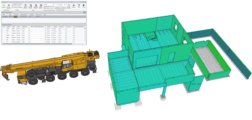Click Appliquer le gabarit
The height and width of the screenshot is (120, 252).
[x=60, y=7]
